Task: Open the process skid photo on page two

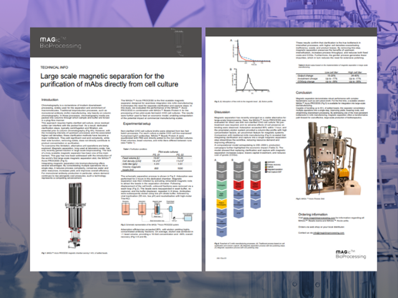Action: [332, 159]
